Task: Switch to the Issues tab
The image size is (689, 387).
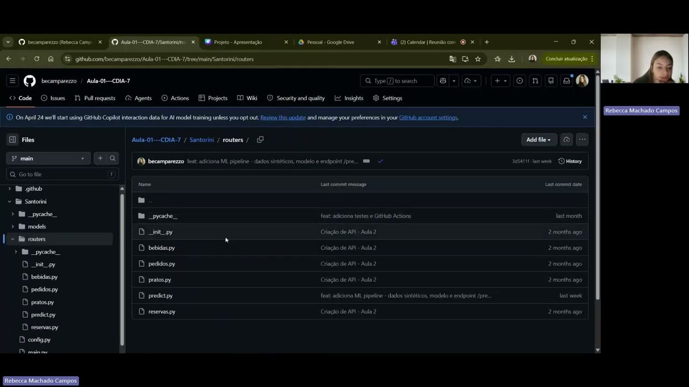Action: (53, 98)
